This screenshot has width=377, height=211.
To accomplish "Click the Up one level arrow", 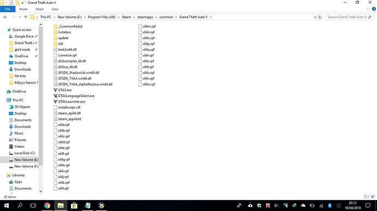I will coord(26,17).
